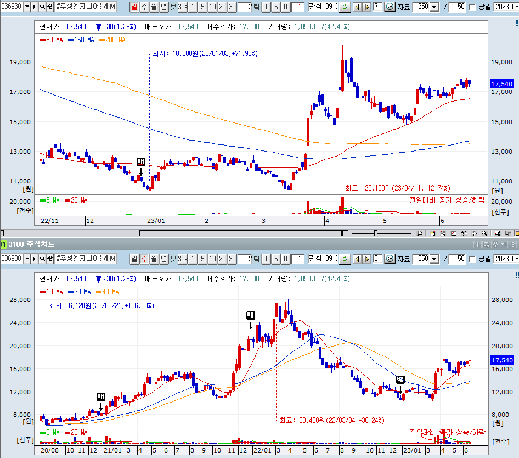Click the date field 2023-06 in top toolbar

(506, 7)
